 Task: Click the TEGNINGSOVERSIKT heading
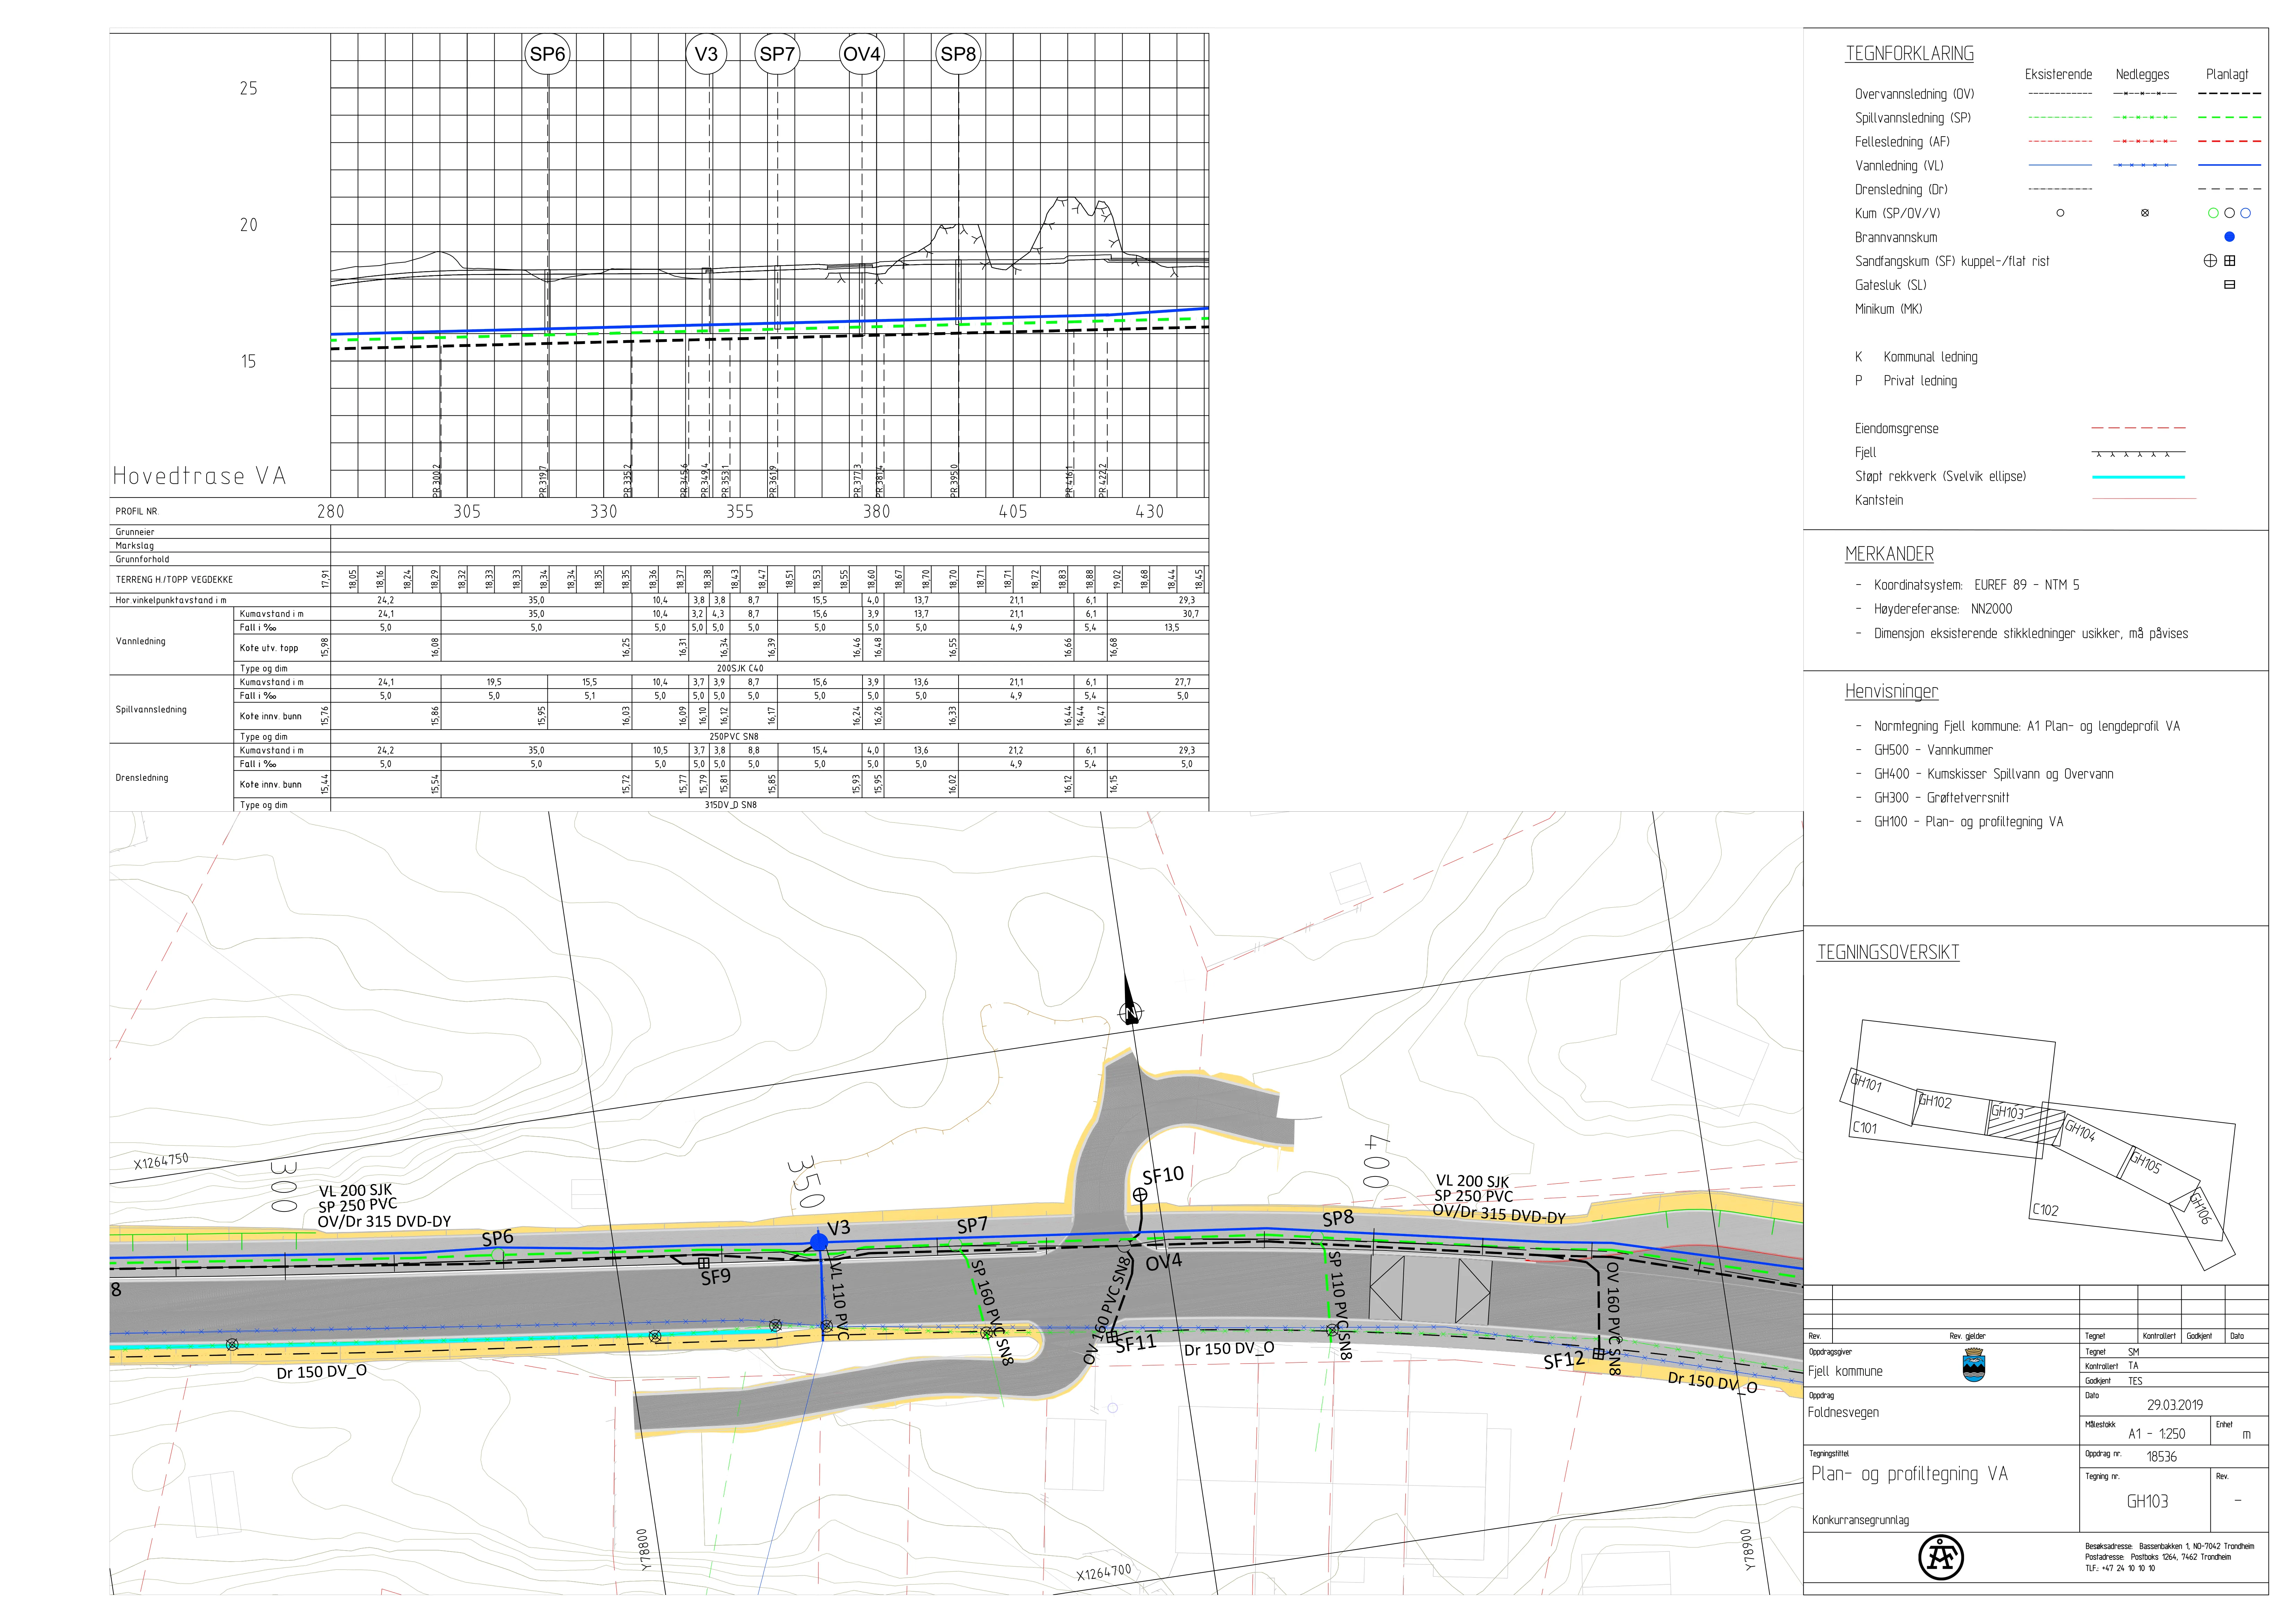tap(1888, 952)
